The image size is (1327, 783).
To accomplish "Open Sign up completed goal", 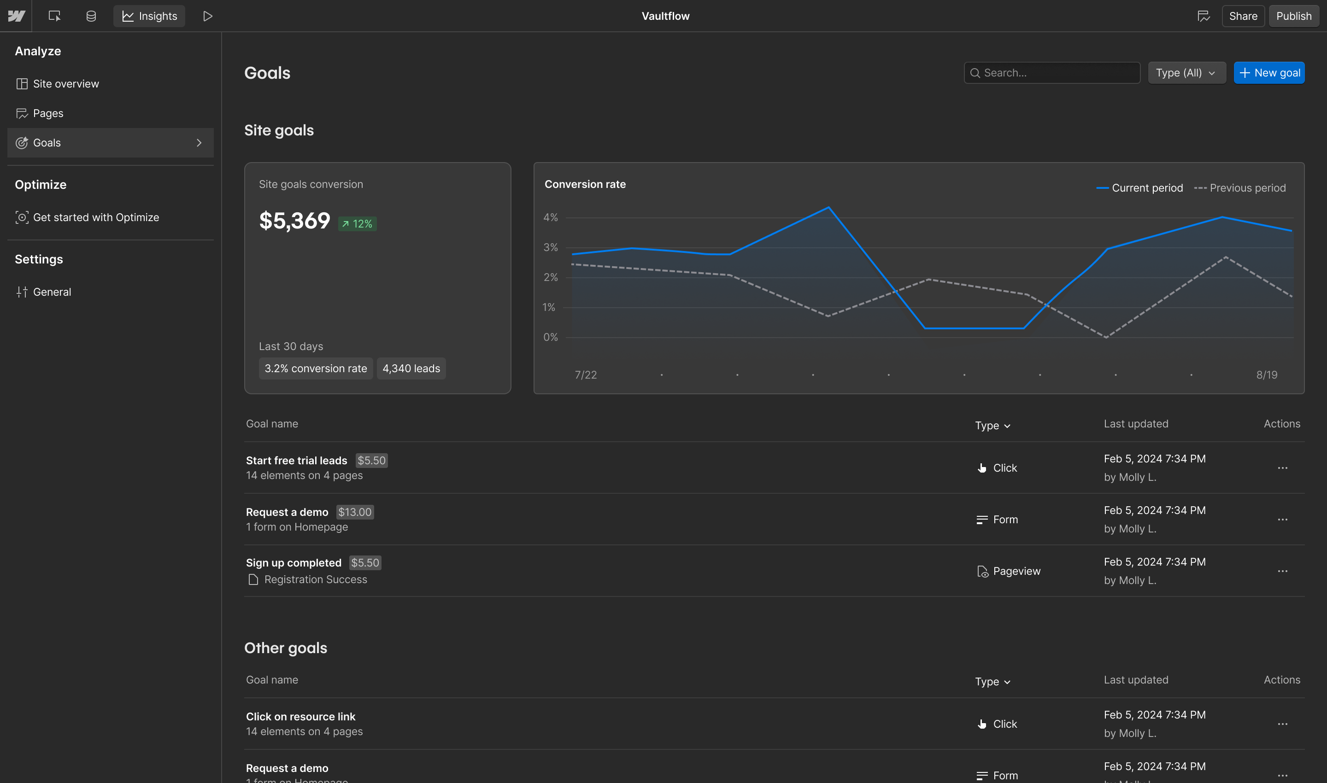I will [294, 562].
